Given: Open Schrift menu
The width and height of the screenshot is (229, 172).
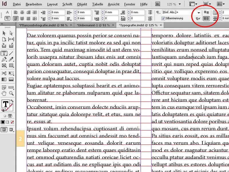Looking at the screenshot, I should [x=67, y=4].
